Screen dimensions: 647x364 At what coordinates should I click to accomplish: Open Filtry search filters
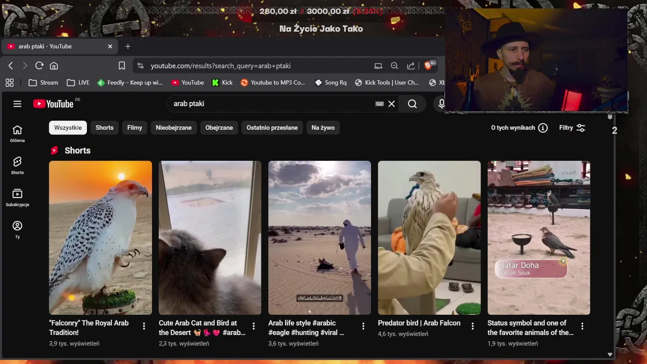click(x=572, y=128)
